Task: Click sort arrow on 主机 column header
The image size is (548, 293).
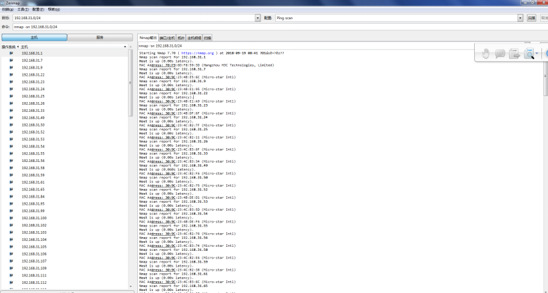Action: 125,47
